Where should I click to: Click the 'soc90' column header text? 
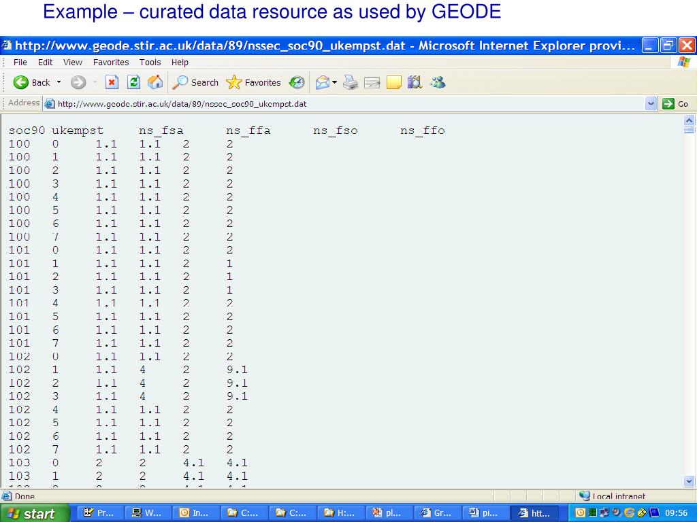click(x=27, y=130)
